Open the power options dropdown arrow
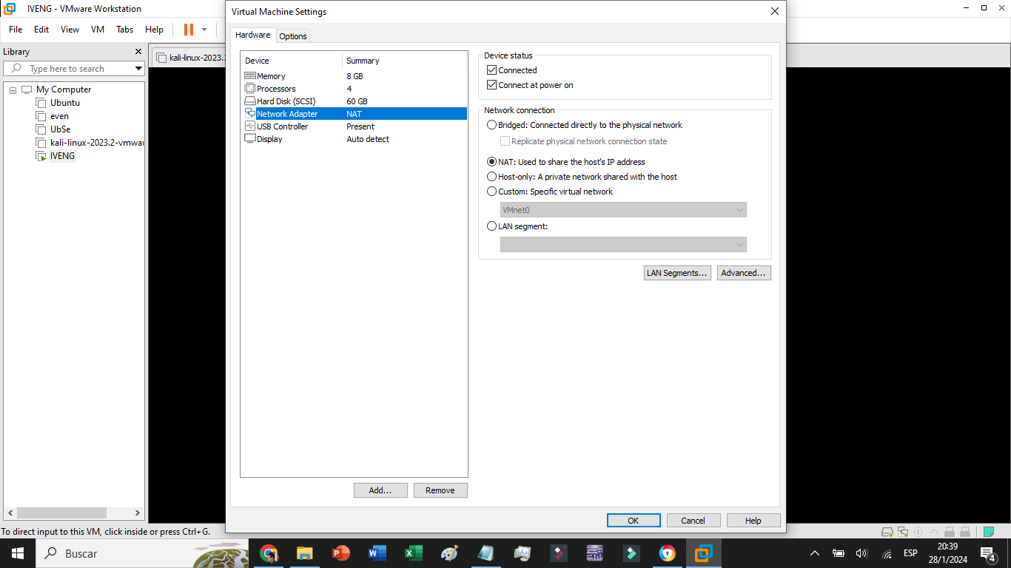This screenshot has height=568, width=1011. (204, 30)
